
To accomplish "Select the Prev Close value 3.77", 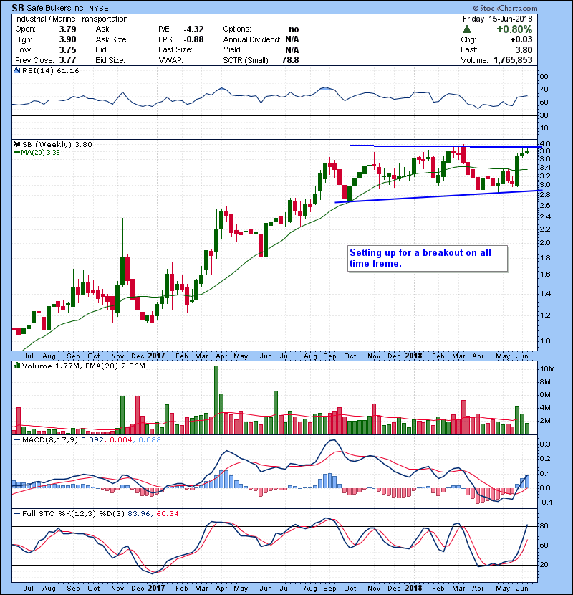I will click(x=67, y=60).
